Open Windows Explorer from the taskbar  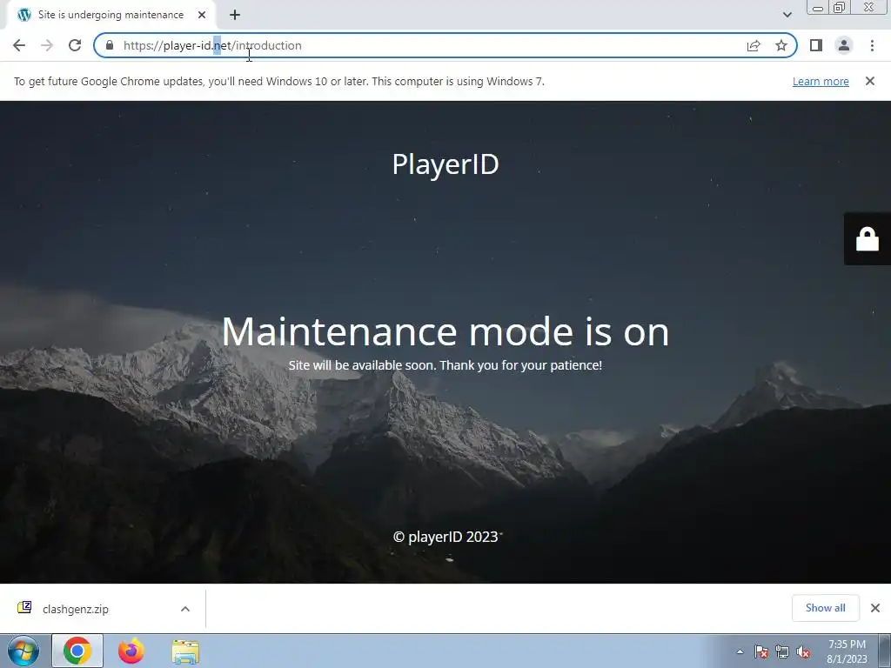pos(185,652)
